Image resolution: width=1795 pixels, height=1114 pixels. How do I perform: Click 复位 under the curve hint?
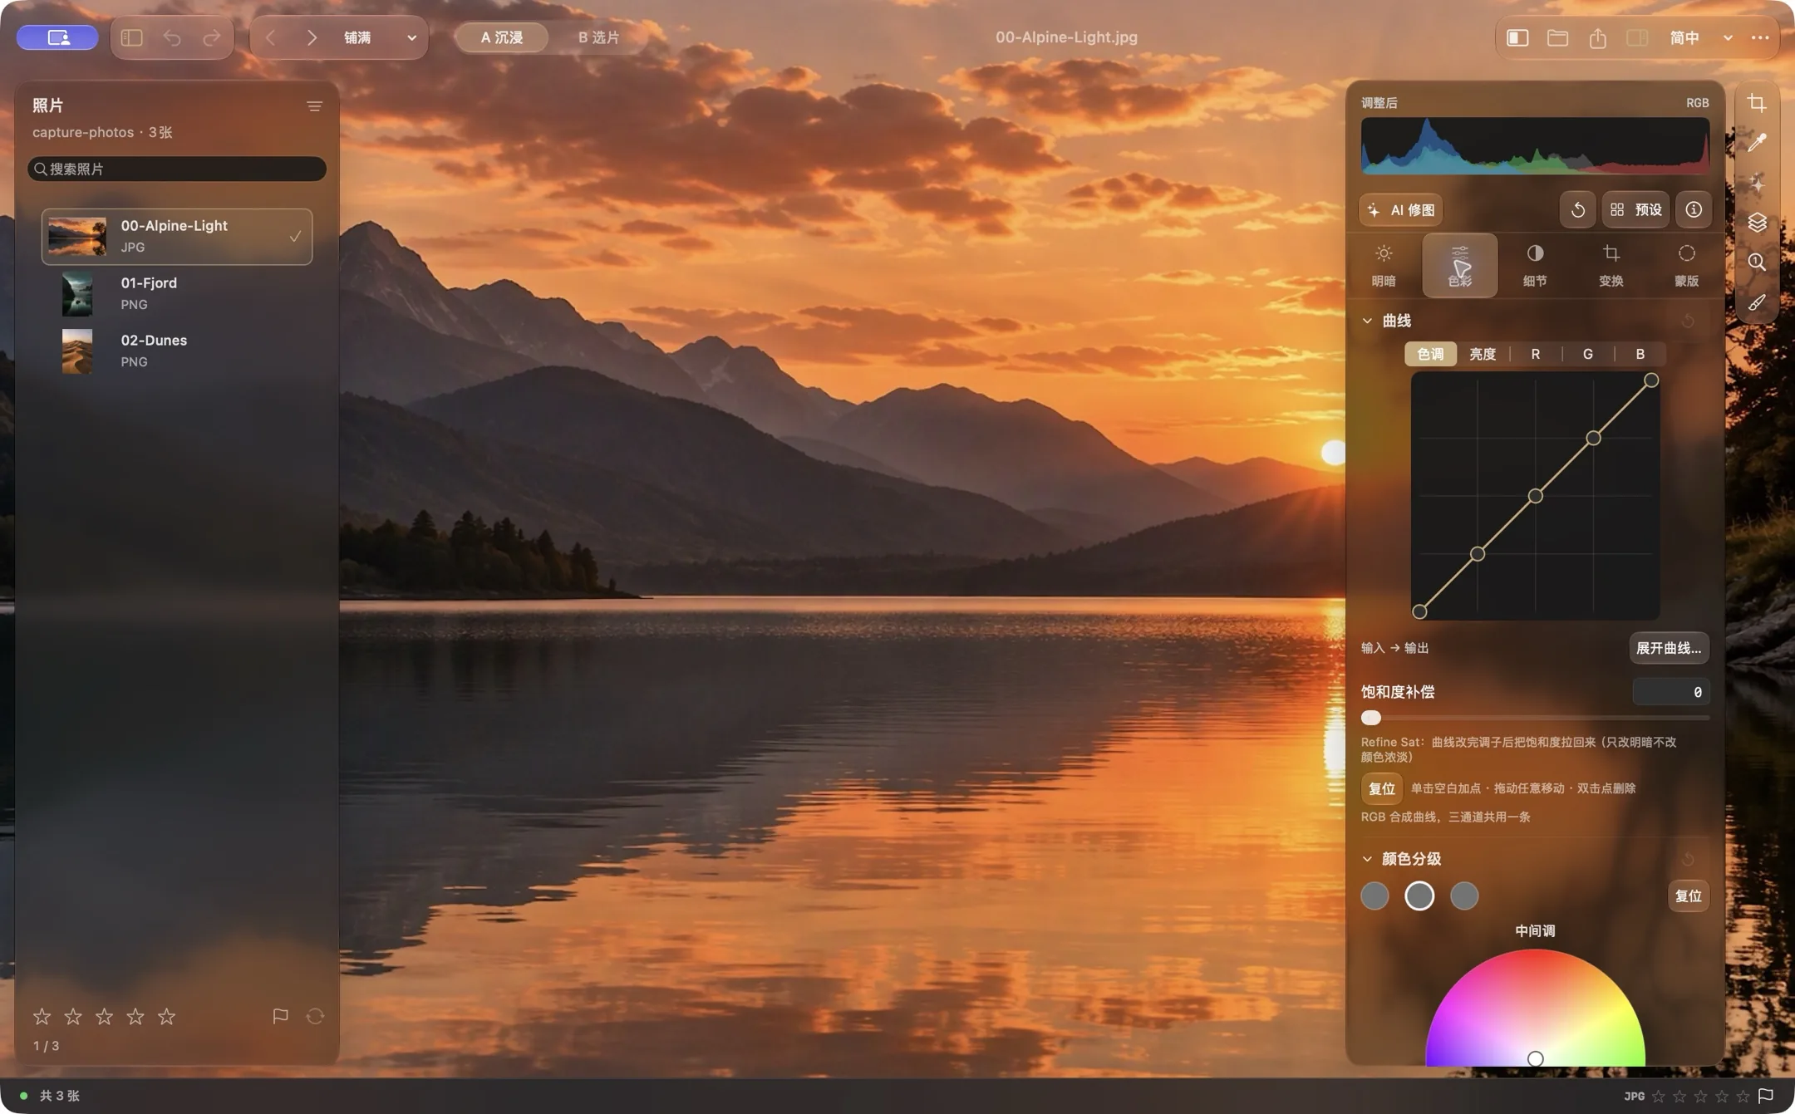tap(1382, 788)
